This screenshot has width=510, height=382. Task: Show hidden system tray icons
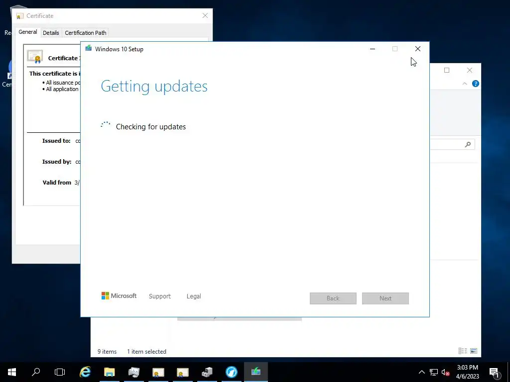[421, 372]
